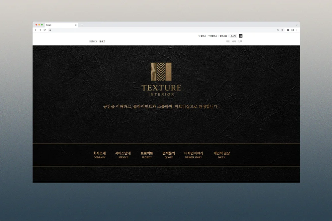Image resolution: width=332 pixels, height=221 pixels.
Task: Select 디자인이야기 DESIGN STORY
Action: [194, 155]
